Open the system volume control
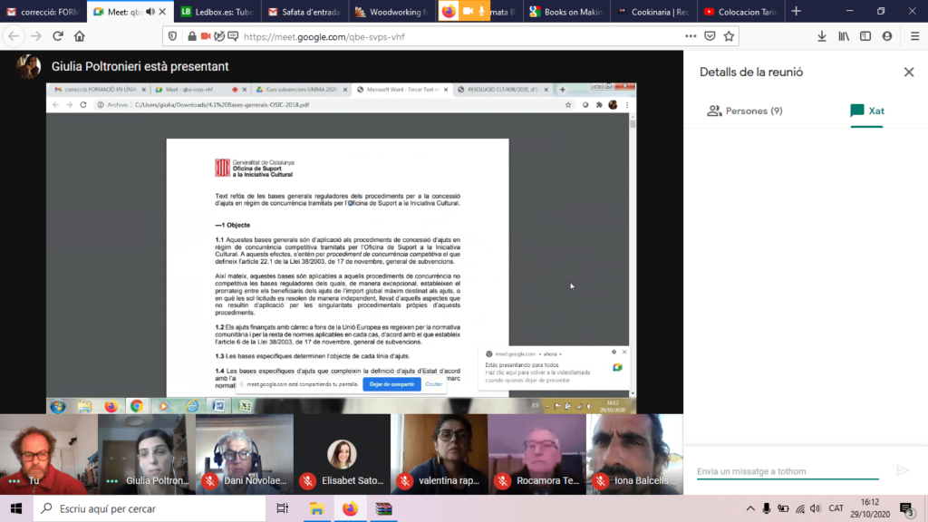This screenshot has height=522, width=928. 816,508
